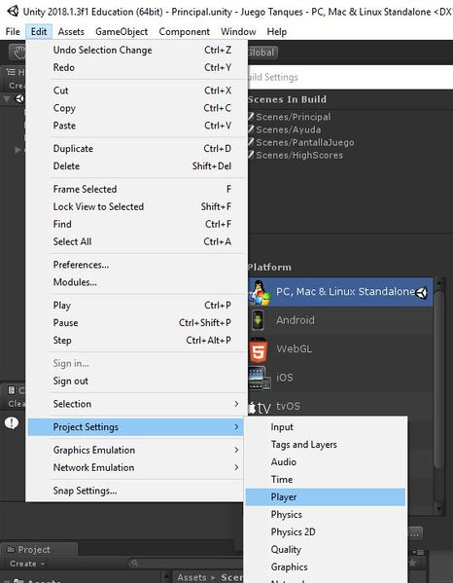This screenshot has width=453, height=583.
Task: Select the tvOS platform icon
Action: (260, 408)
